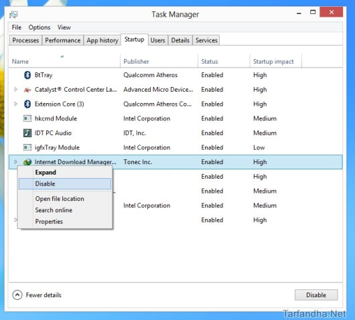Click the Medium impact of hkcmd Module
The image size is (355, 320).
(265, 118)
